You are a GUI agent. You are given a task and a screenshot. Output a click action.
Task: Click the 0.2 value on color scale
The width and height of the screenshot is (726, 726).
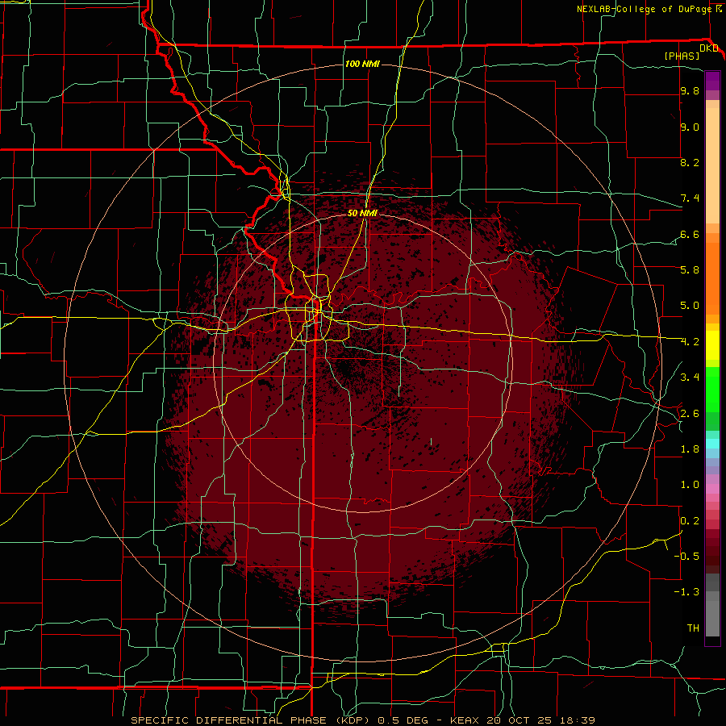pos(690,521)
